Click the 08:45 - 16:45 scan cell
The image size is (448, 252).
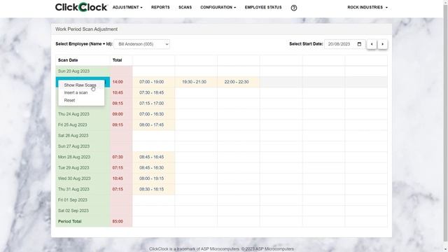[x=154, y=157]
